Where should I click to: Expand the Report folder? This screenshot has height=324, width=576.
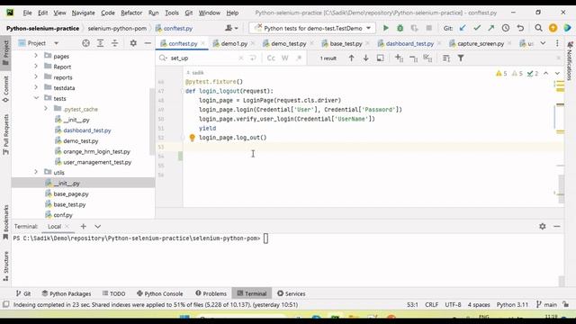click(36, 67)
